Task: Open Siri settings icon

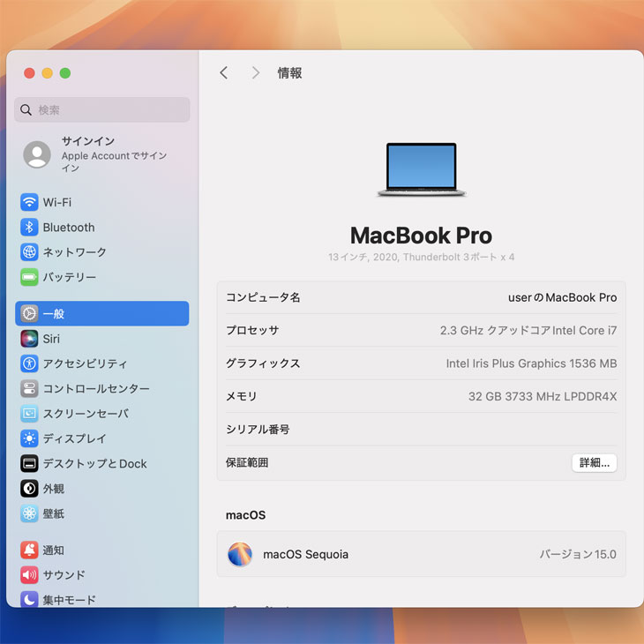Action: coord(29,339)
